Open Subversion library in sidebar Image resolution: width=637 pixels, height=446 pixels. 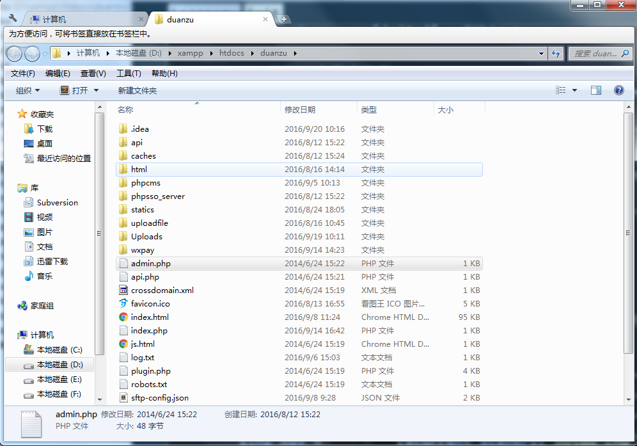coord(51,202)
